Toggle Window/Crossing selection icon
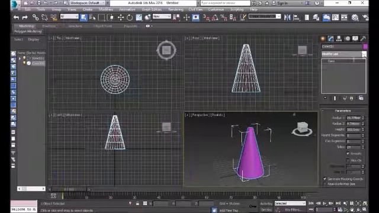Image resolution: width=379 pixels, height=213 pixels. pos(111,17)
